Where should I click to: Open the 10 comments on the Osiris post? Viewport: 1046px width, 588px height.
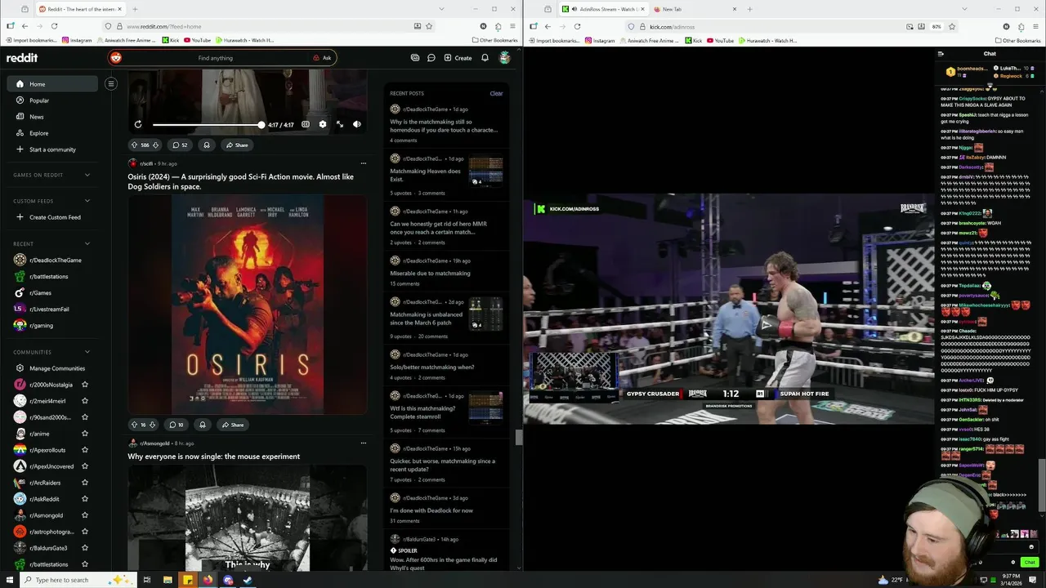(177, 425)
